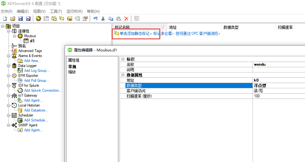Click the Copy toolbar icon
The width and height of the screenshot is (305, 162).
[x=111, y=19]
